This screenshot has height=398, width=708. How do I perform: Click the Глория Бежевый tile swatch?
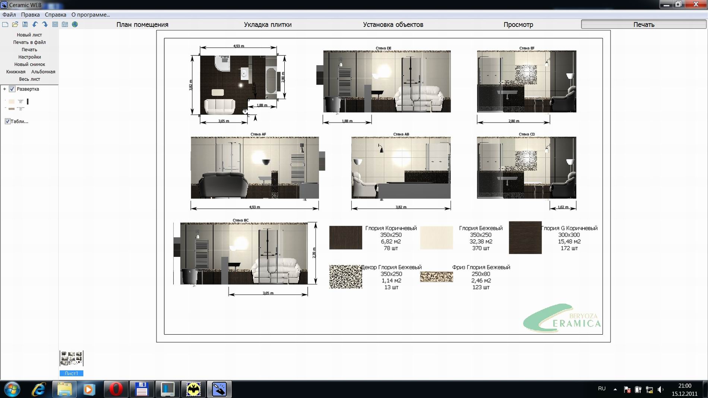pyautogui.click(x=436, y=238)
